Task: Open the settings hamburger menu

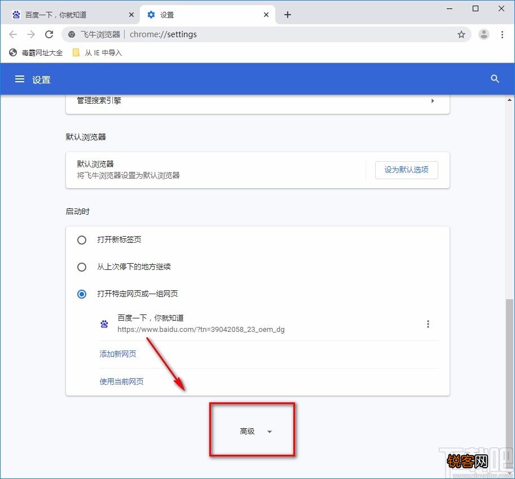Action: 20,79
